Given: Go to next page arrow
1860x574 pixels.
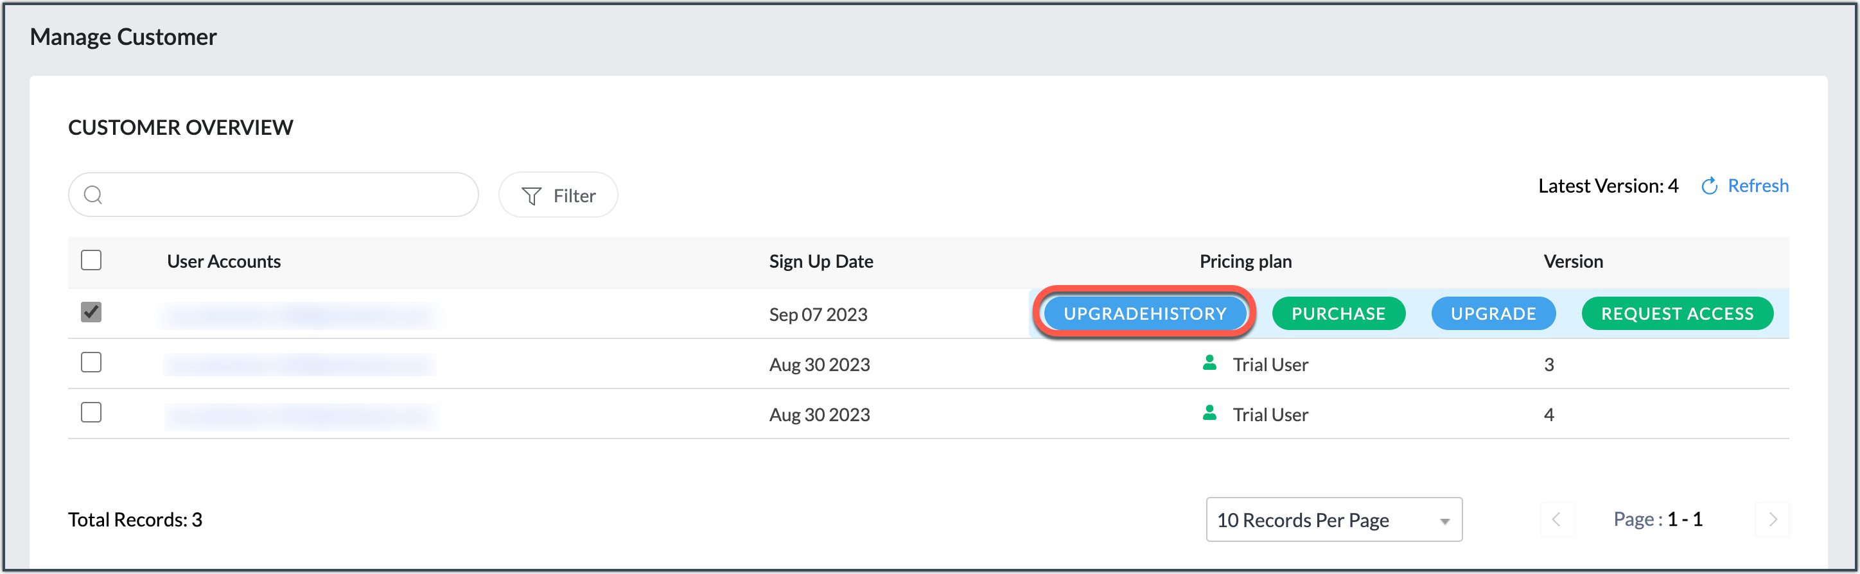Looking at the screenshot, I should [1773, 519].
